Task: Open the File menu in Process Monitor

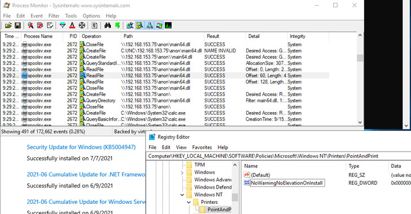Action: (x=7, y=16)
